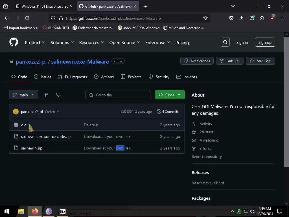This screenshot has height=217, width=289.
Task: Click the browser address bar URL
Action: point(113,18)
